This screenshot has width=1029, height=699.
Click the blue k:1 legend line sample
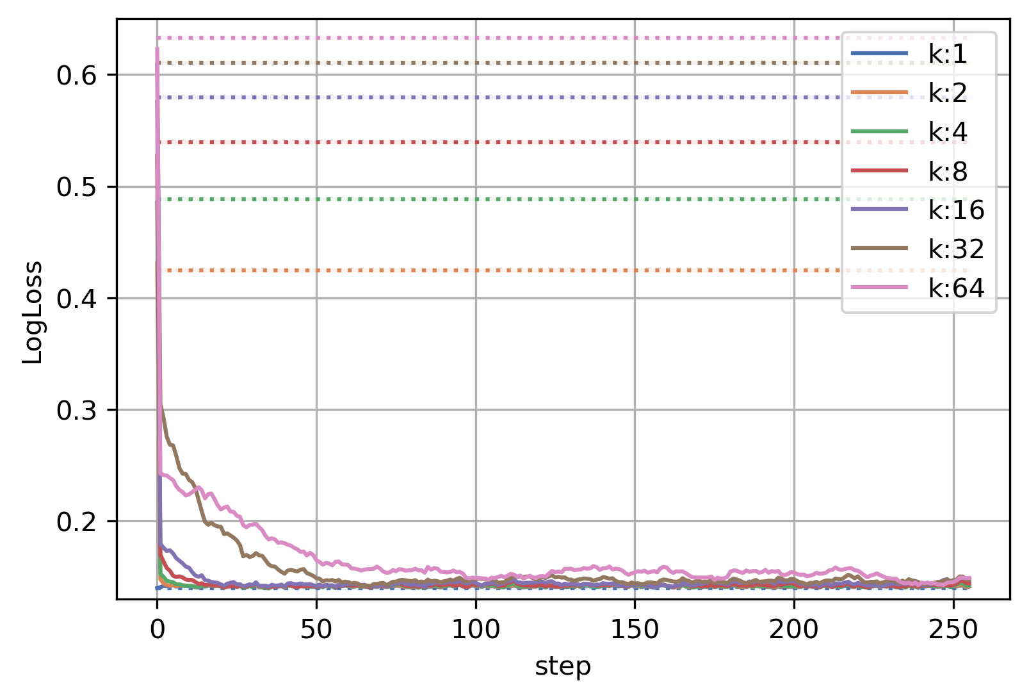pos(880,53)
